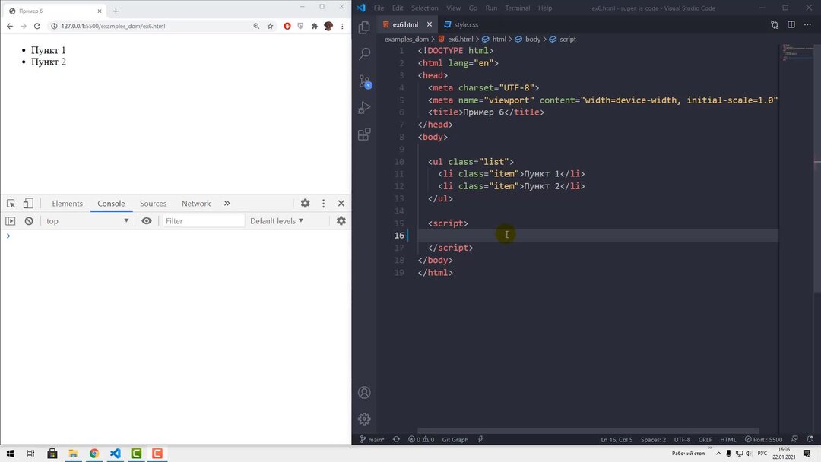Open Git Graph from status bar
The image size is (821, 462).
pyautogui.click(x=455, y=439)
